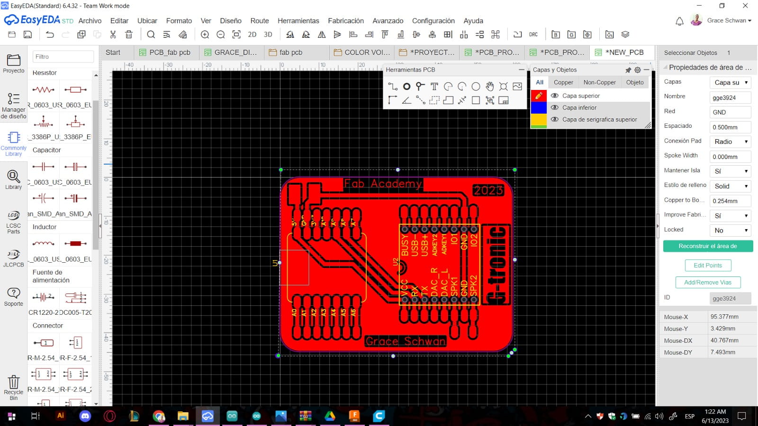Viewport: 758px width, 426px height.
Task: Click the Save icon in the toolbar
Action: coord(28,35)
